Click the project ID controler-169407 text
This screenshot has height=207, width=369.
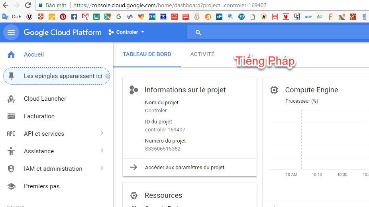click(x=165, y=130)
